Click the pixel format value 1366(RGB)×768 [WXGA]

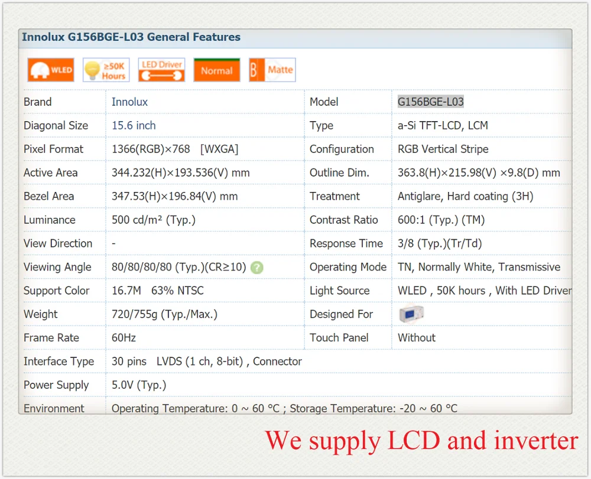point(175,149)
